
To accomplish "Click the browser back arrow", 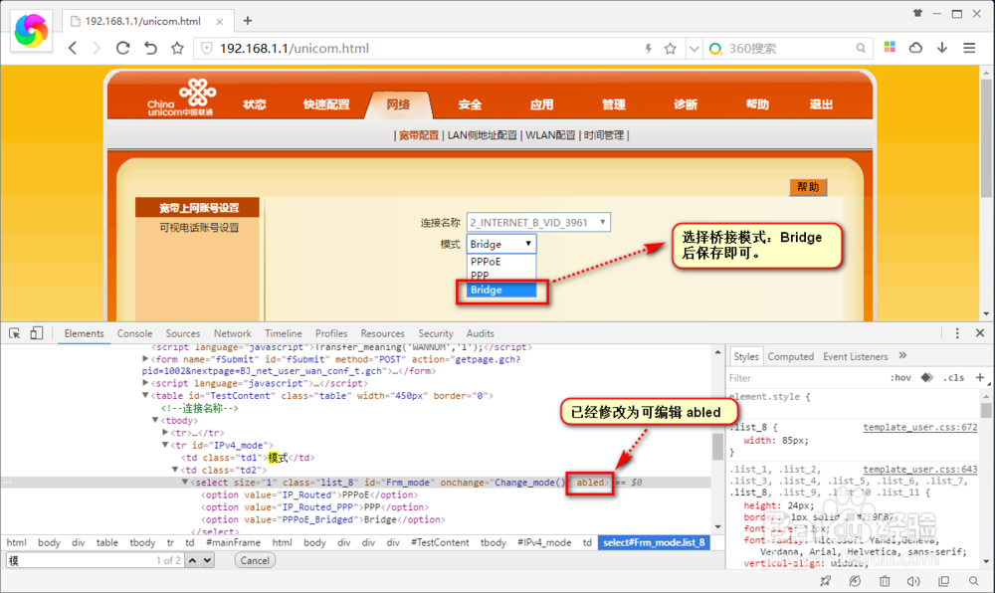I will coord(73,48).
